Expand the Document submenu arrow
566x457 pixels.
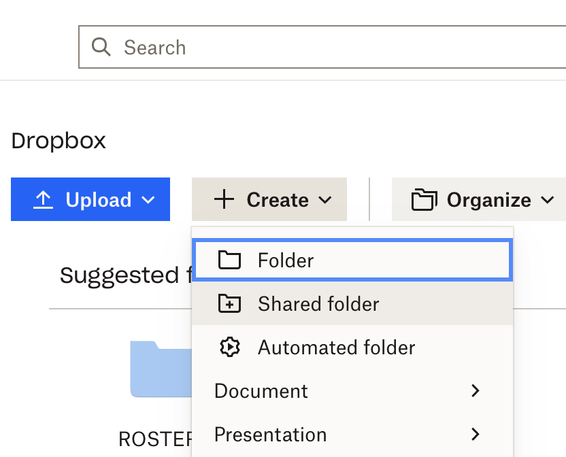pos(476,391)
